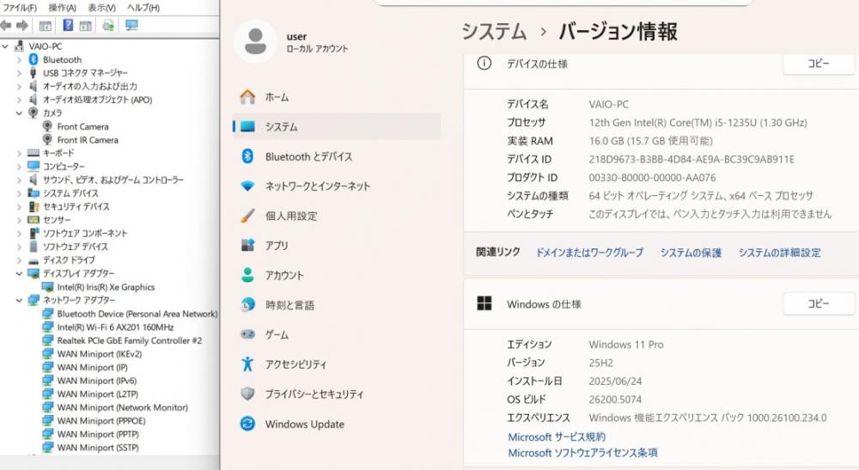The width and height of the screenshot is (859, 470).
Task: Click the プライバシーとセキュリティ shield icon
Action: coord(247,394)
